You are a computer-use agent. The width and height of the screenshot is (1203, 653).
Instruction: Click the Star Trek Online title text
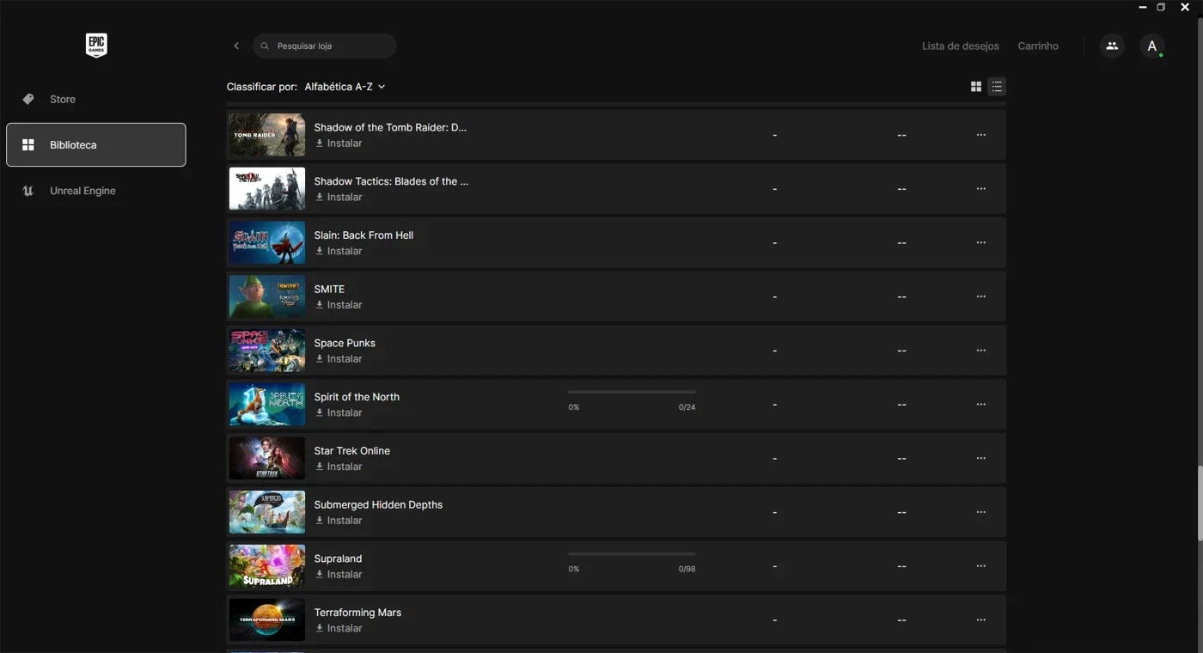tap(352, 451)
